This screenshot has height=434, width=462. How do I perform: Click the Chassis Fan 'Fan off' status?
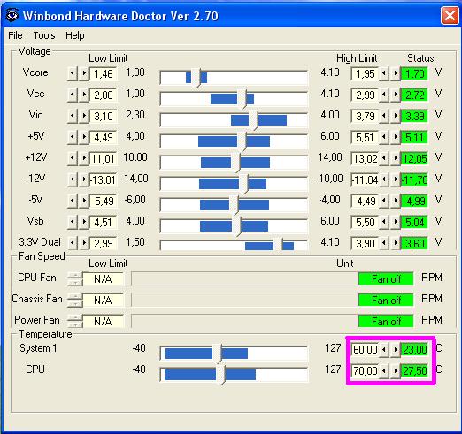pyautogui.click(x=386, y=300)
